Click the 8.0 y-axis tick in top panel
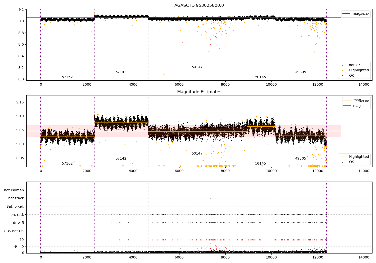376x263 pixels. (x=21, y=79)
